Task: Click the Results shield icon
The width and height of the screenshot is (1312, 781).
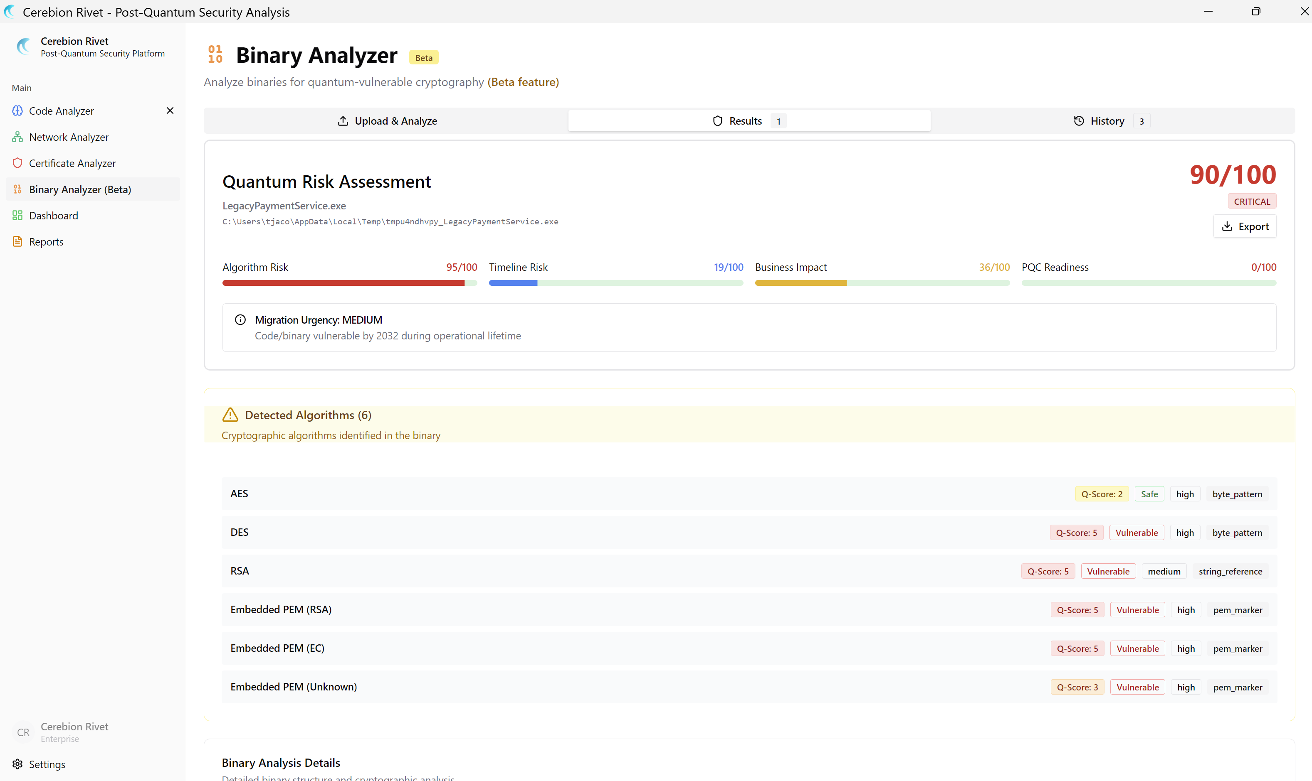Action: point(717,121)
